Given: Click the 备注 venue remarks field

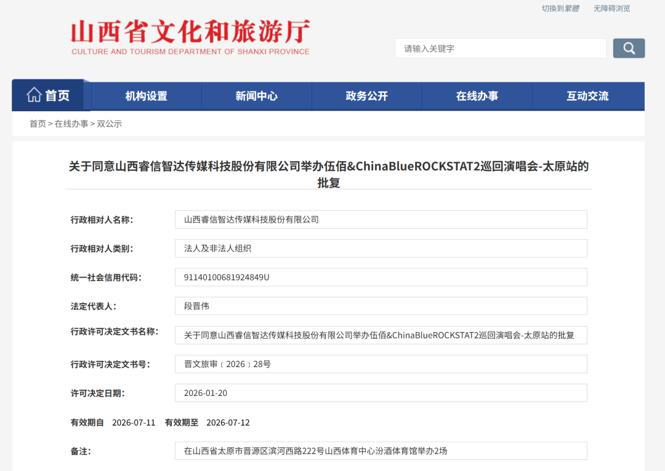Looking at the screenshot, I should (381, 451).
